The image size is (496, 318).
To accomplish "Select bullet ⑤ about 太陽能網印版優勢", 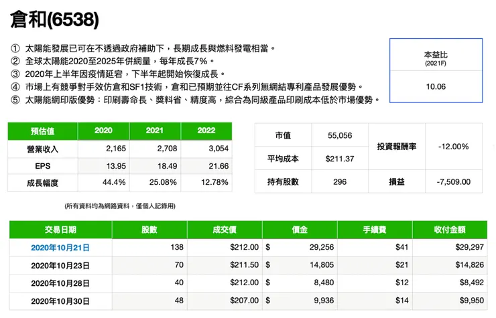I will (195, 100).
